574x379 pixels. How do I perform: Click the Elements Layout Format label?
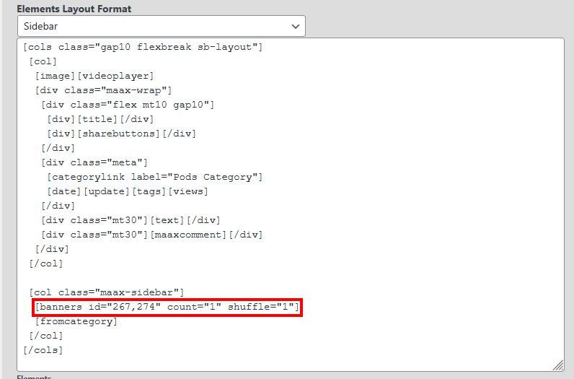[74, 9]
